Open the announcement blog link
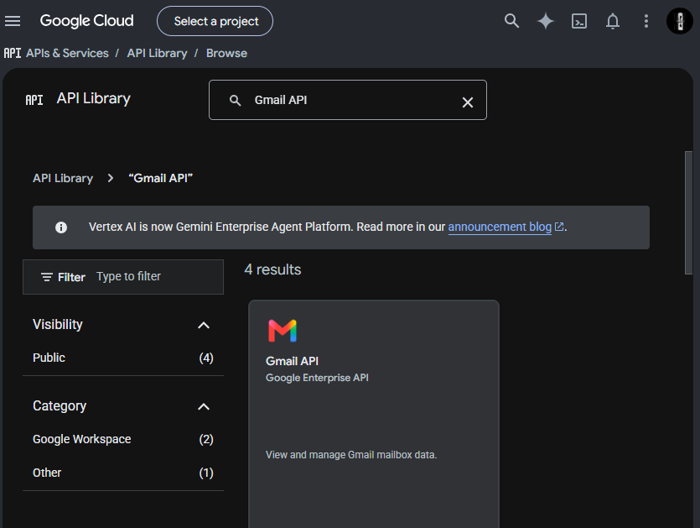The width and height of the screenshot is (700, 528). point(500,227)
